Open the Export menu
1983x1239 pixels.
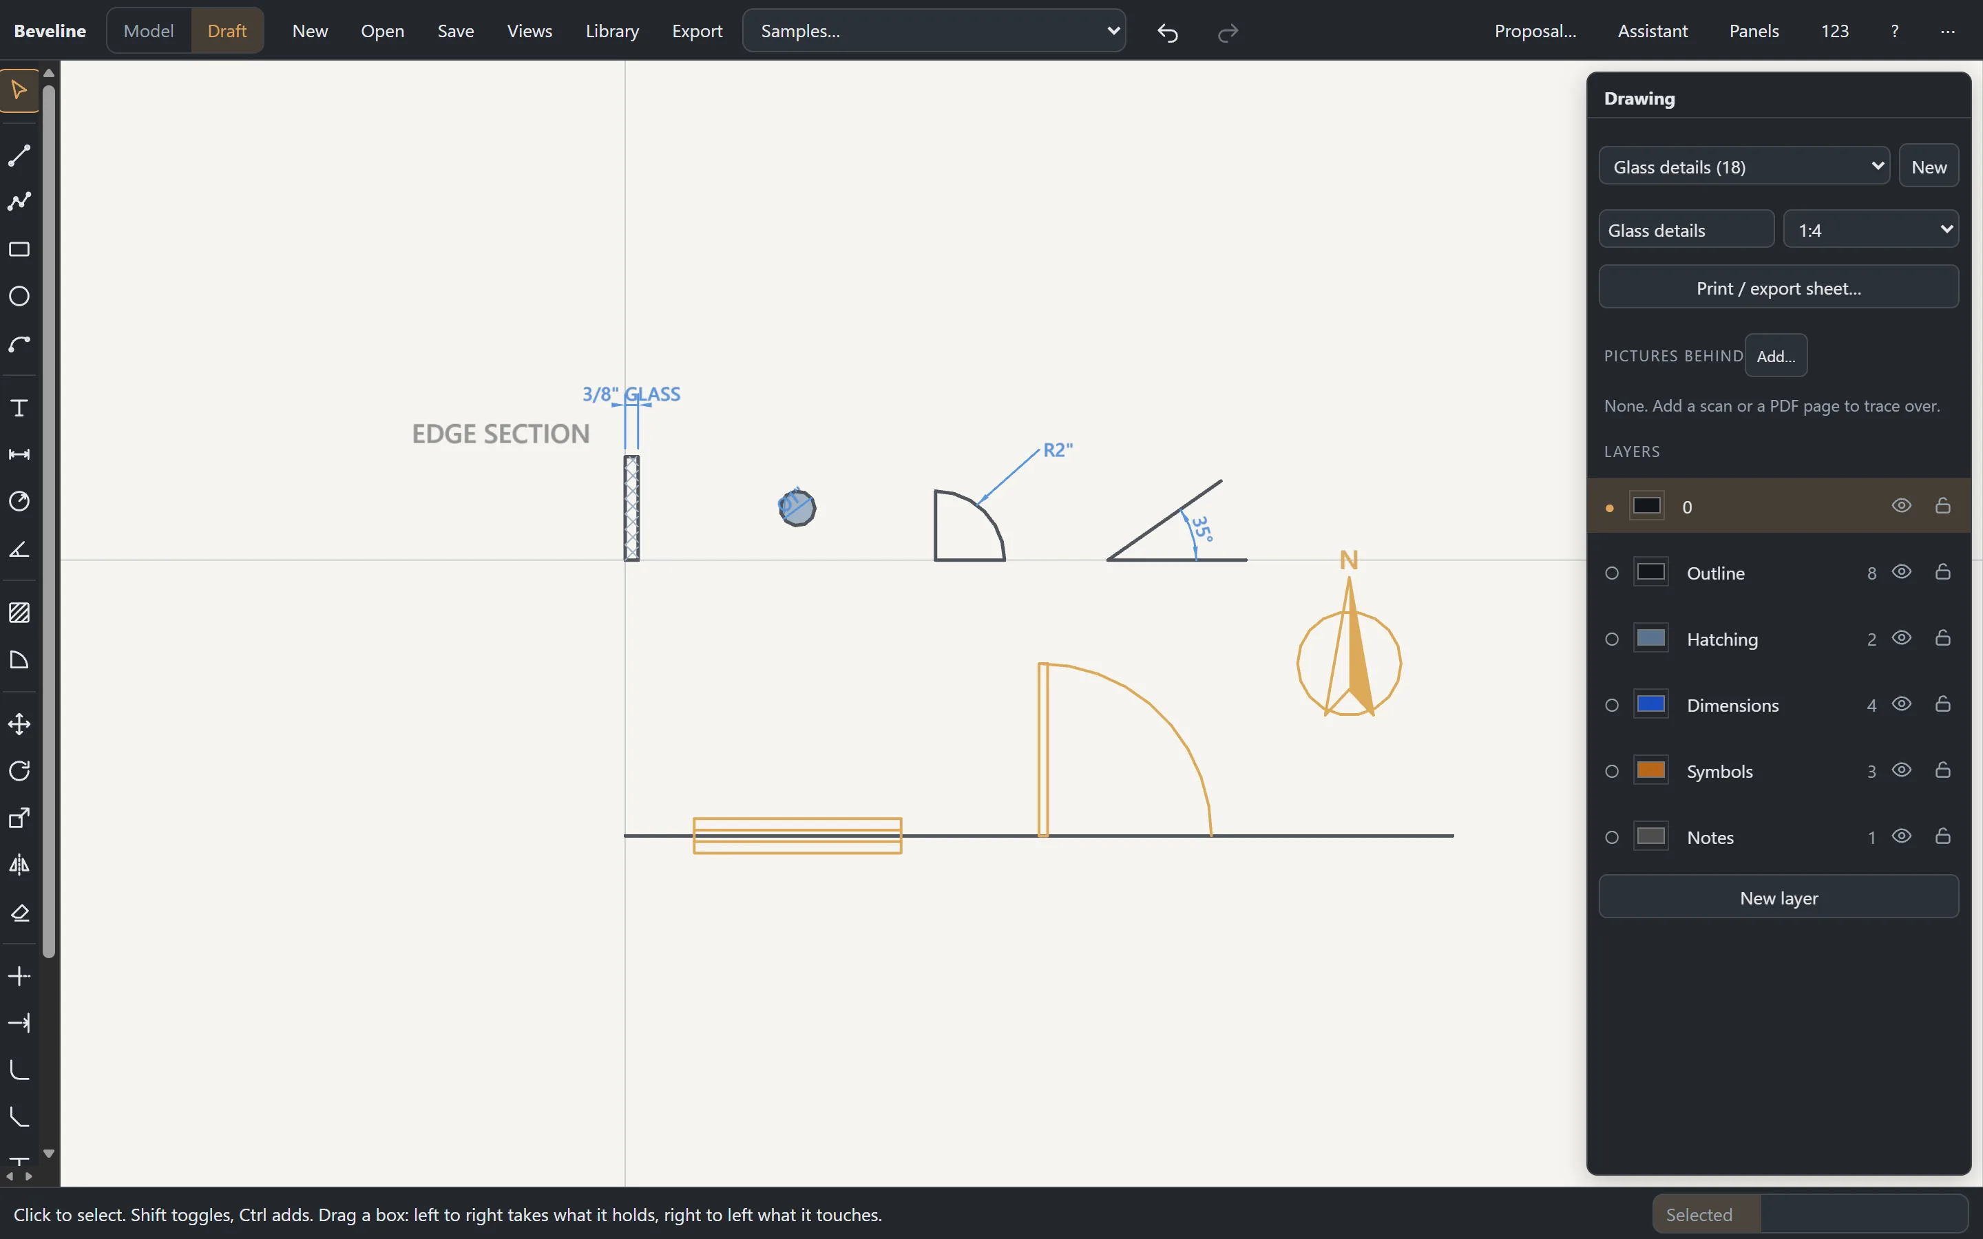point(697,31)
